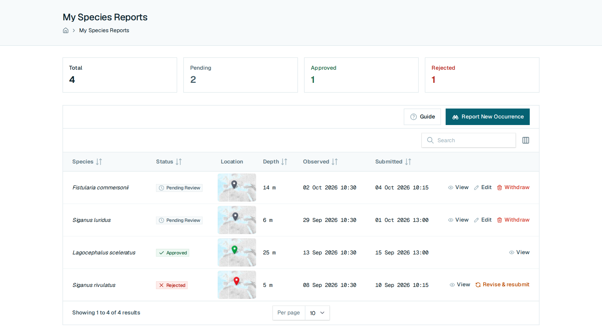Open the Guide help button
This screenshot has width=602, height=331.
click(x=422, y=117)
